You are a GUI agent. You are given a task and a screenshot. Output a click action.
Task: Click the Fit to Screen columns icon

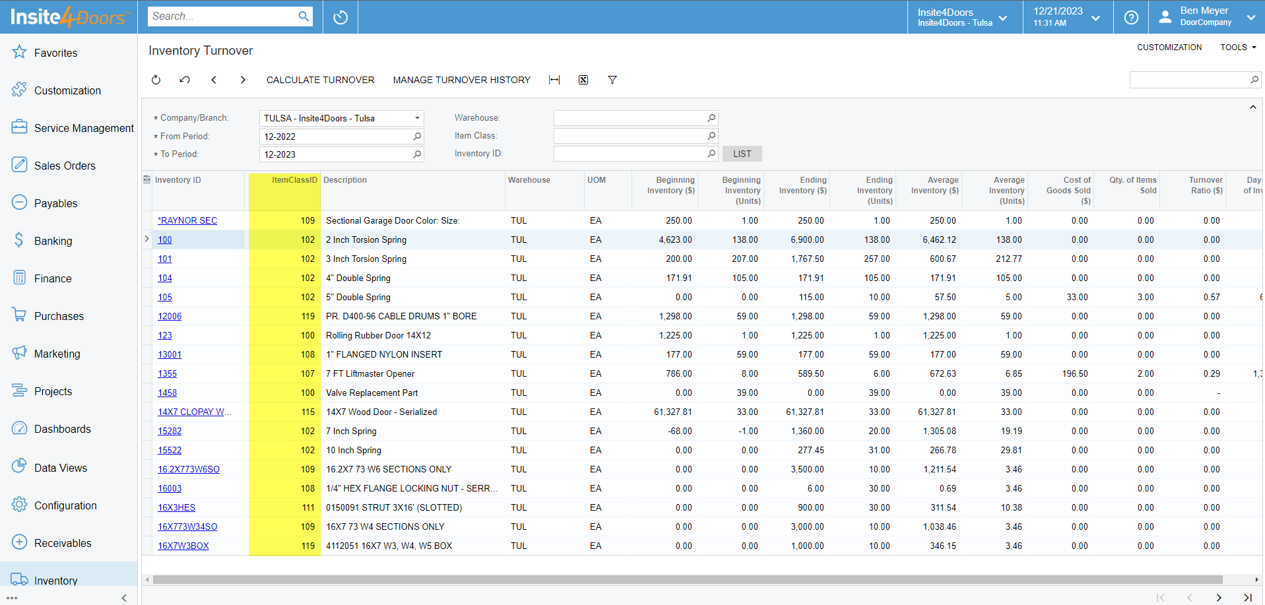[554, 80]
